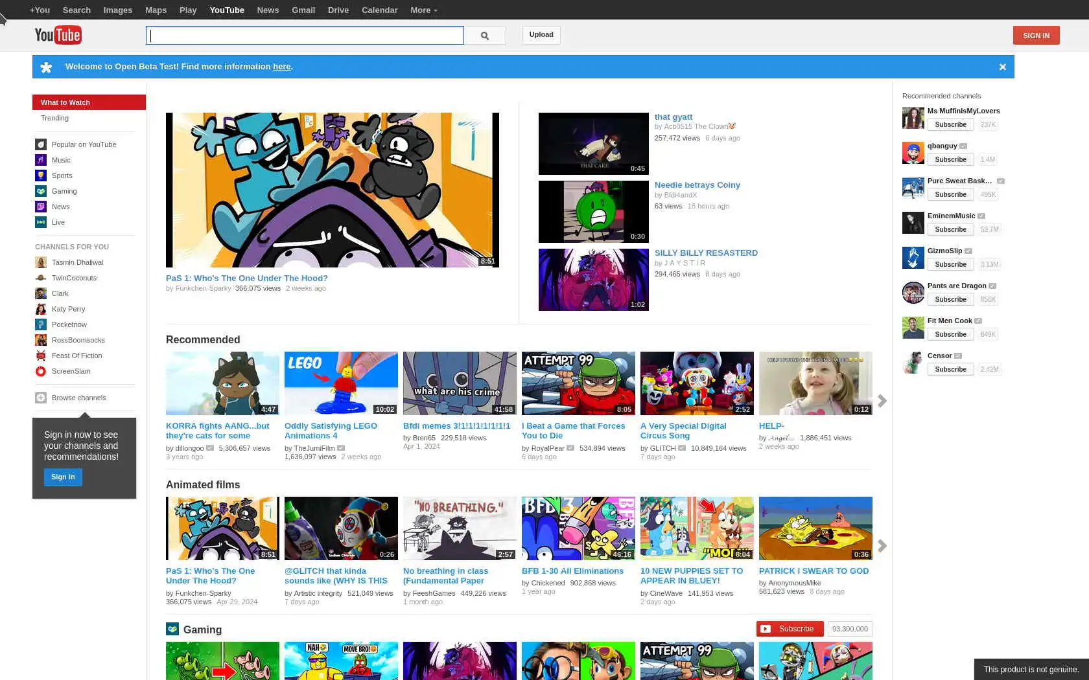Open EminemMusic channel avatar
Image resolution: width=1089 pixels, height=680 pixels.
[913, 223]
